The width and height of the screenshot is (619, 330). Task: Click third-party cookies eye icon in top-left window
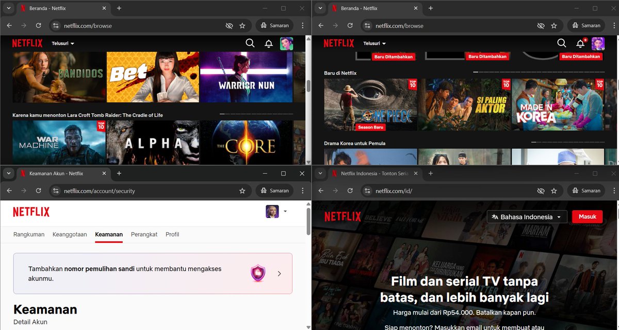[229, 26]
